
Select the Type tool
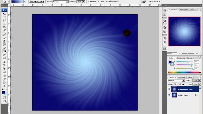tap(4, 65)
